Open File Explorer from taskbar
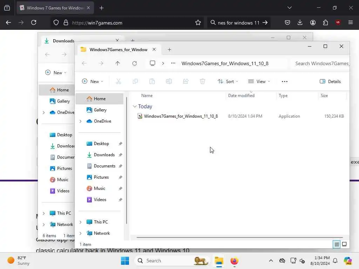Image resolution: width=359 pixels, height=269 pixels. pyautogui.click(x=219, y=261)
